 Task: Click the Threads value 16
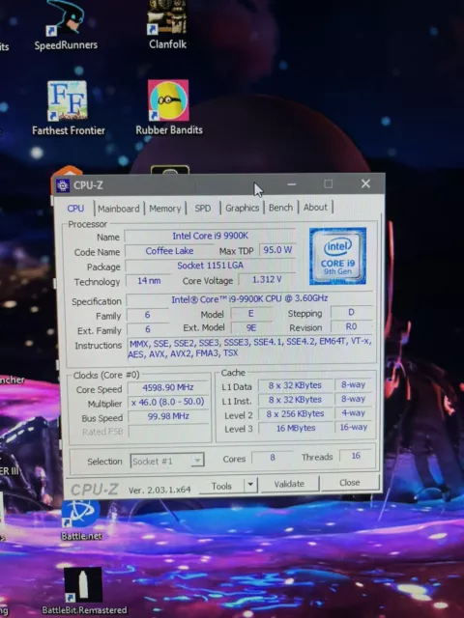[356, 456]
